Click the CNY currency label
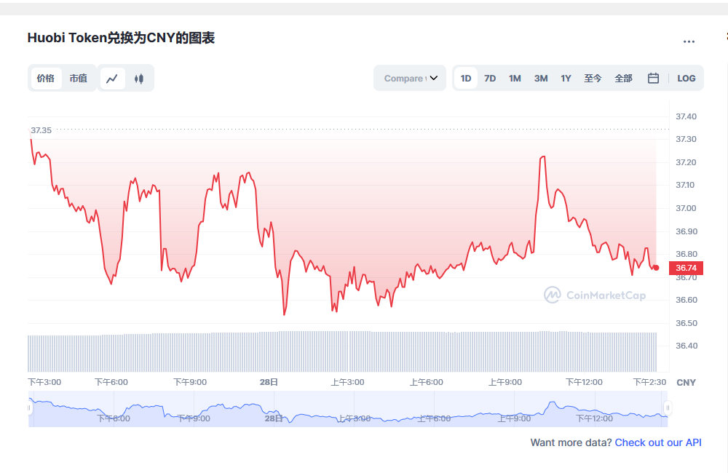728x473 pixels. 687,383
